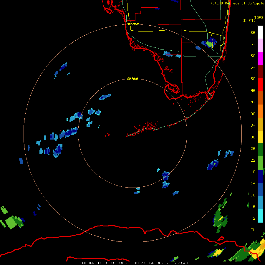Screen dimensions: 265x265
Task: Click the bright red legend swatch
Action: (260, 85)
